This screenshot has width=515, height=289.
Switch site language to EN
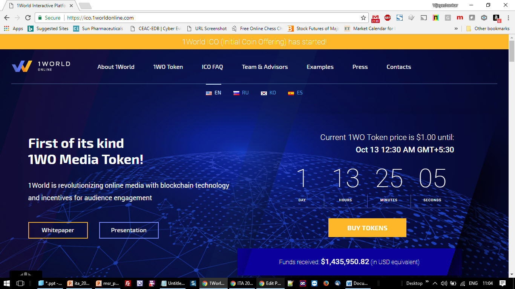coord(213,93)
